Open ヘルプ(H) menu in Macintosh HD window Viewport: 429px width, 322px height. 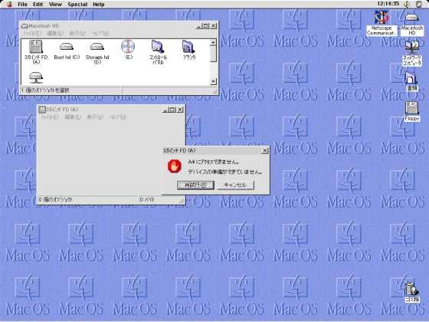100,34
